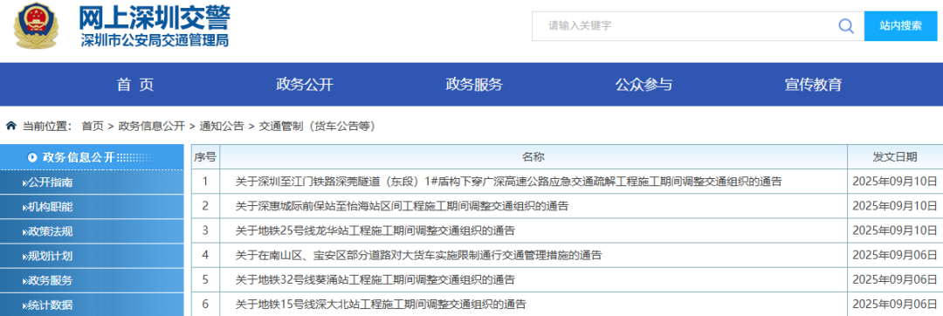Click sequence number 5 in the table
The height and width of the screenshot is (316, 943).
tap(205, 280)
